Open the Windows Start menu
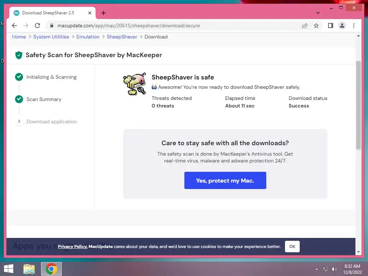The width and height of the screenshot is (368, 276). [x=9, y=269]
